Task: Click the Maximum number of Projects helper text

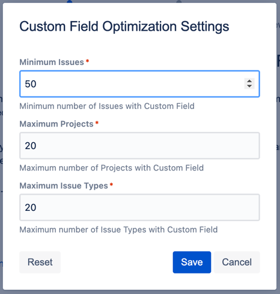Action: (112, 168)
